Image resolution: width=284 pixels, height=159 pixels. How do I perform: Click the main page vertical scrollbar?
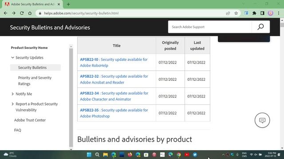[282, 25]
